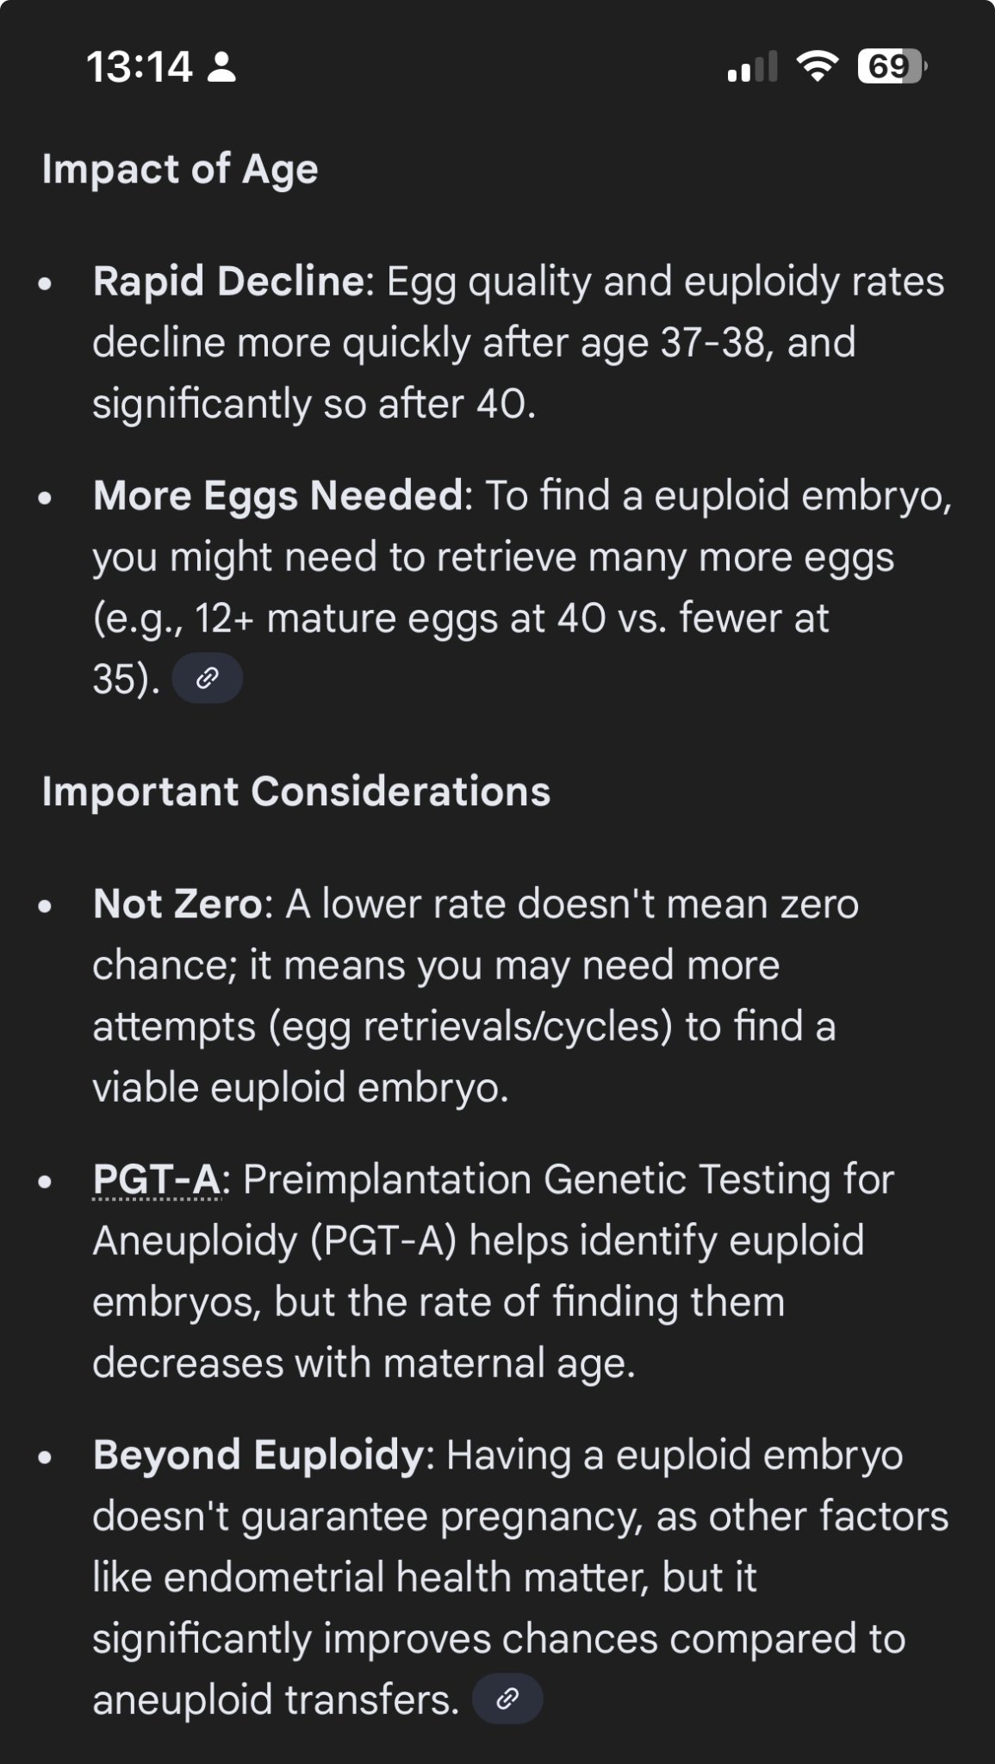Tap the bullet point before "Rapid Decline"
995x1764 pixels.
(x=46, y=283)
